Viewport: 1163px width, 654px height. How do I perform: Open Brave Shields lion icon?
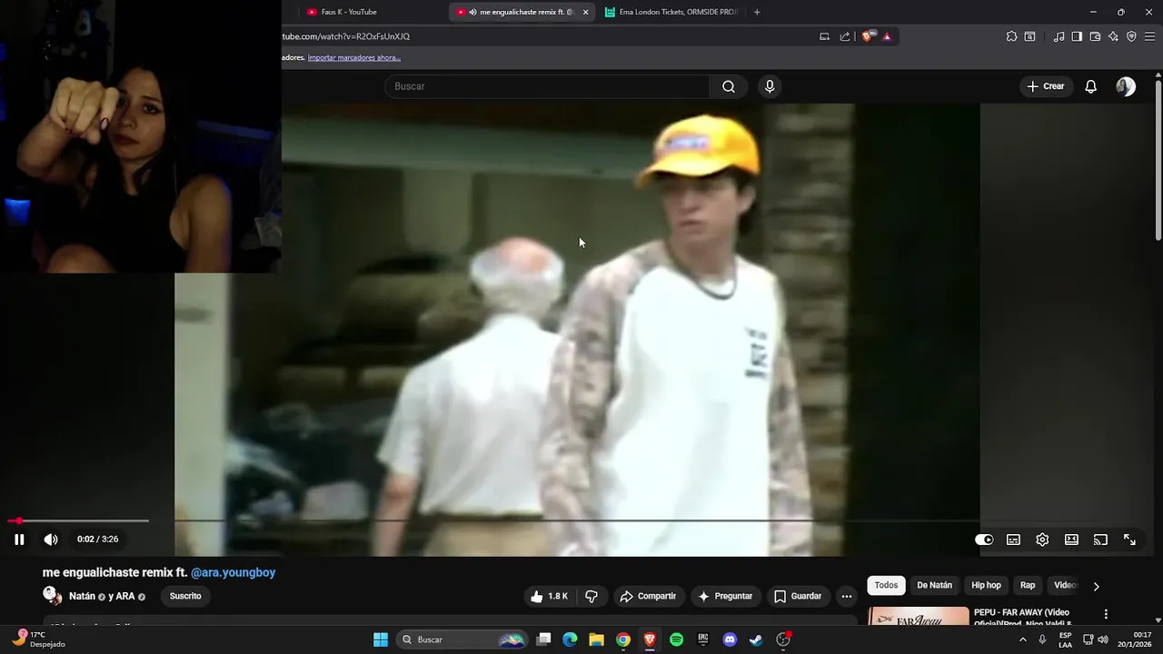868,36
